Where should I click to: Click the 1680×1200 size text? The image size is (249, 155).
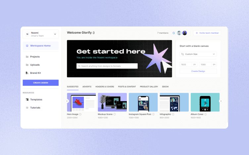[x=103, y=118]
